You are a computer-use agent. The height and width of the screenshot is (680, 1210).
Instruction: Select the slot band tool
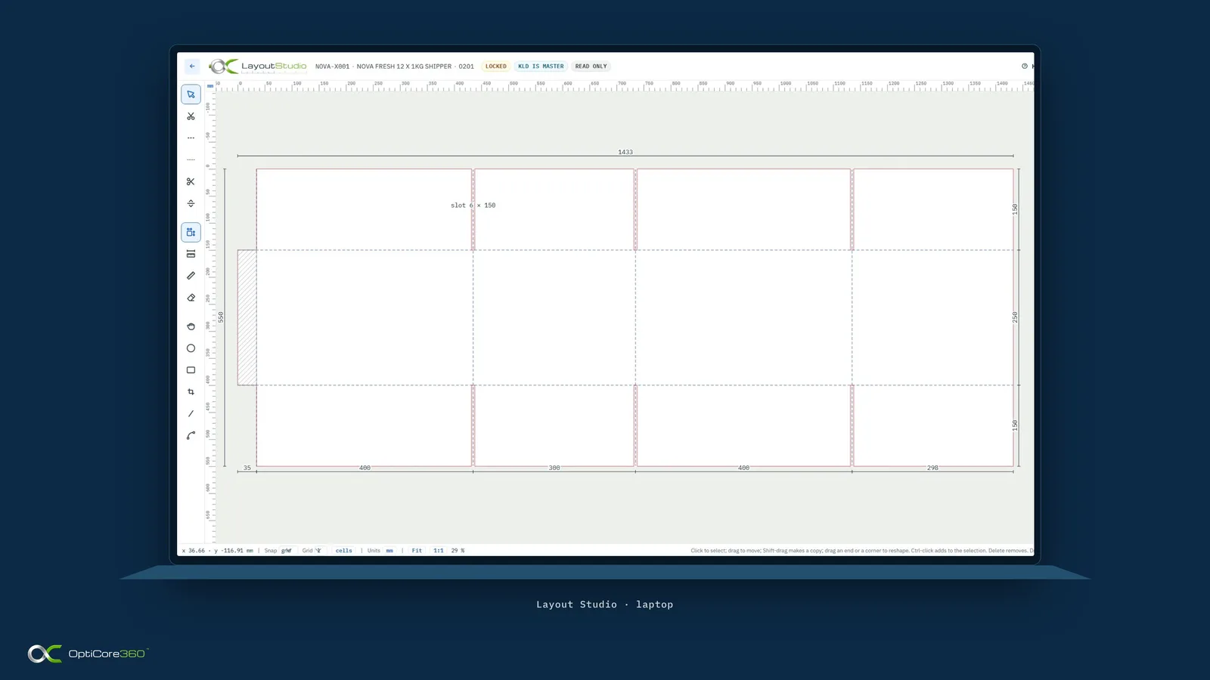point(191,254)
